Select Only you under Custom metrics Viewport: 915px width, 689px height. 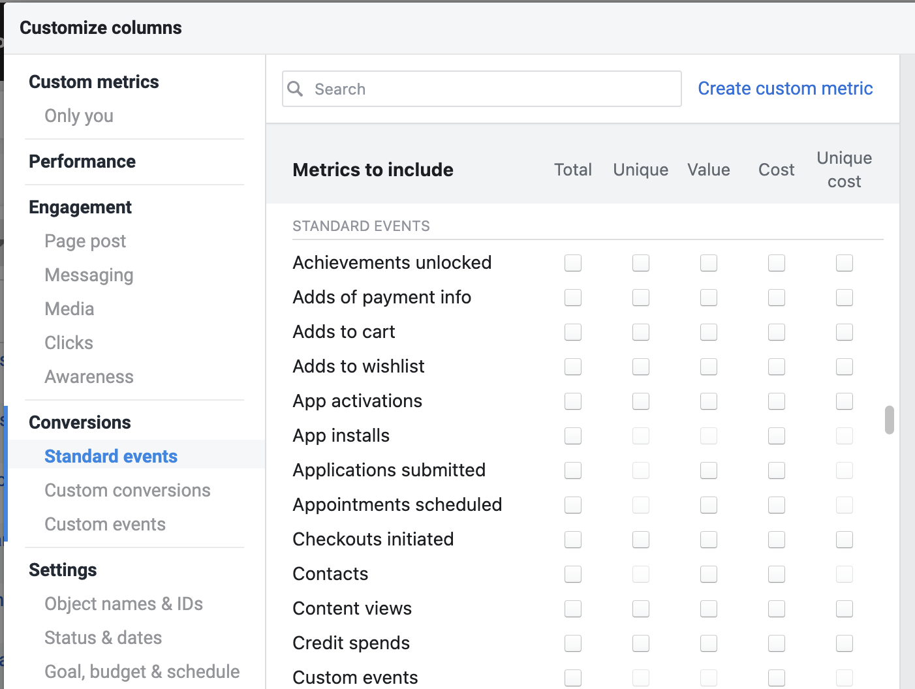tap(79, 115)
